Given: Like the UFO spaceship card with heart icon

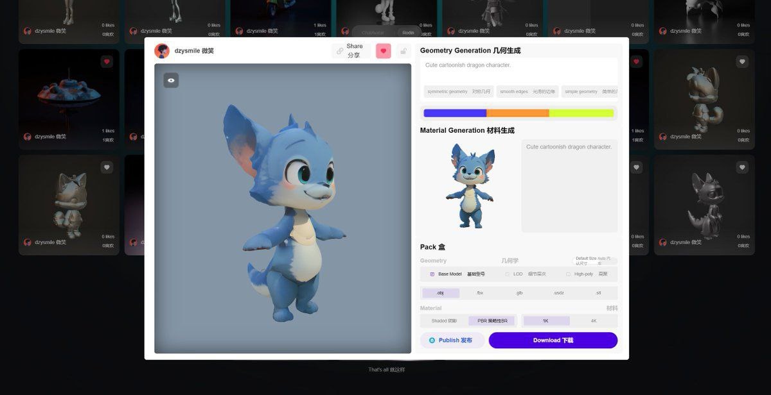Looking at the screenshot, I should [x=107, y=62].
